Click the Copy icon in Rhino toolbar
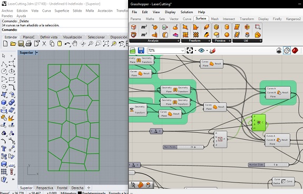This screenshot has width=303, height=194. point(52,44)
